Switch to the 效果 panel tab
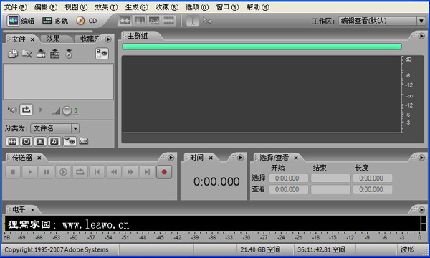430x258 pixels. [x=52, y=39]
